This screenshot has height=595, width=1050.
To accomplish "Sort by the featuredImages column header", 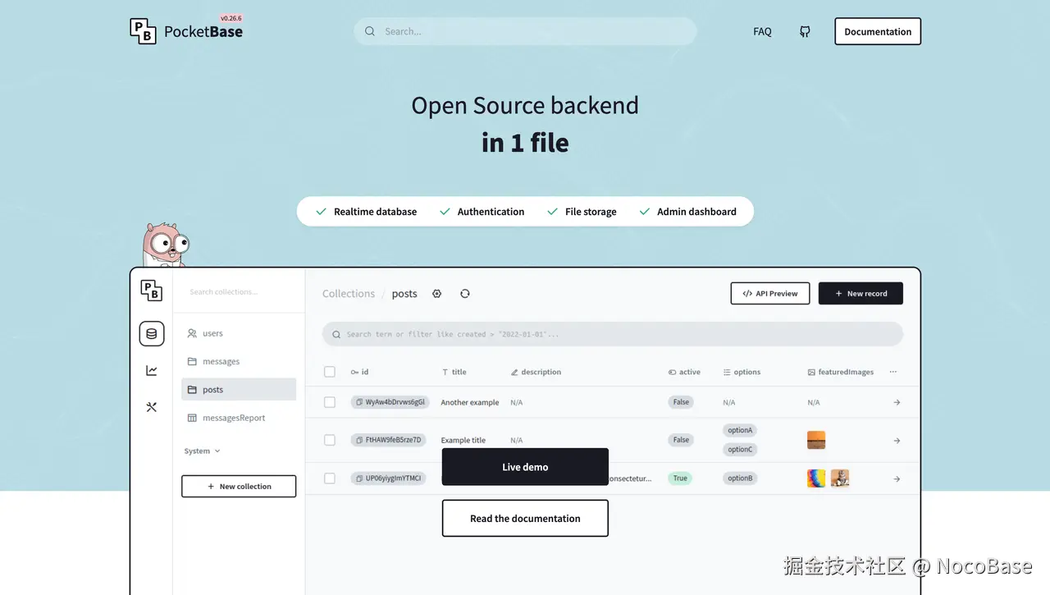I will pyautogui.click(x=840, y=372).
